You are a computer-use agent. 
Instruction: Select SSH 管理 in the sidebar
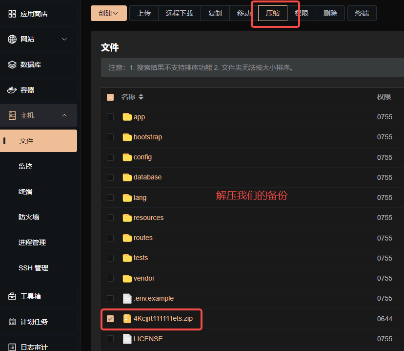(34, 268)
